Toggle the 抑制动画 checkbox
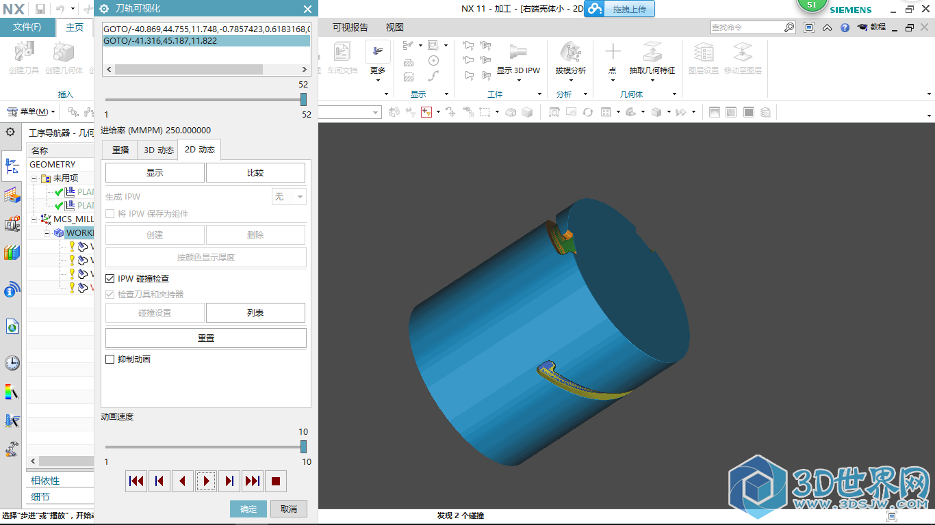 tap(110, 359)
